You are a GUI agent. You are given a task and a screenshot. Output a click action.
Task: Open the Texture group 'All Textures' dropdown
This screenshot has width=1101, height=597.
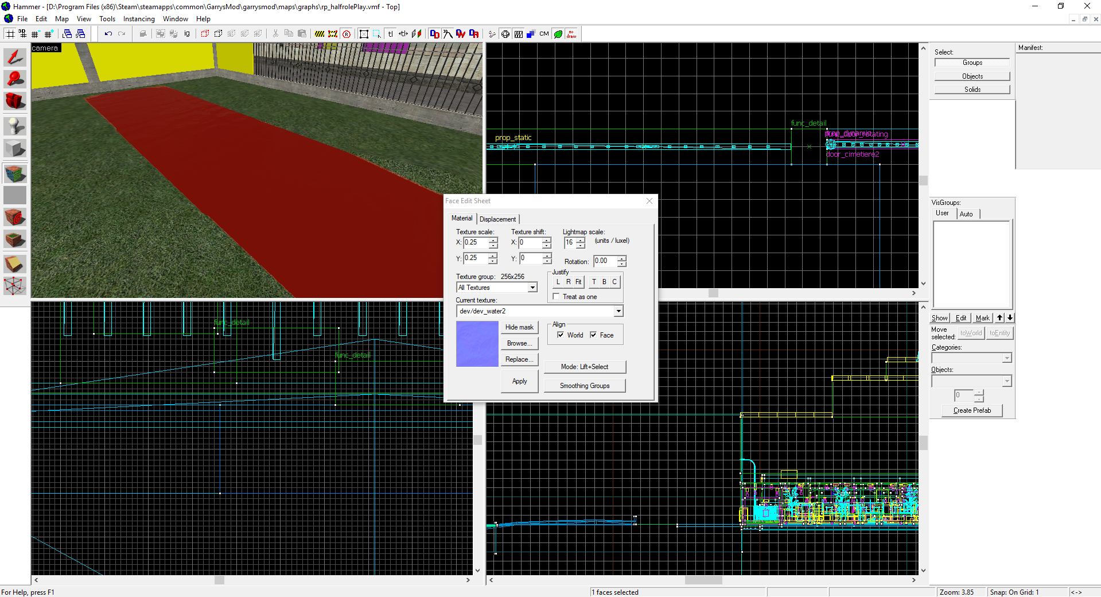point(532,288)
